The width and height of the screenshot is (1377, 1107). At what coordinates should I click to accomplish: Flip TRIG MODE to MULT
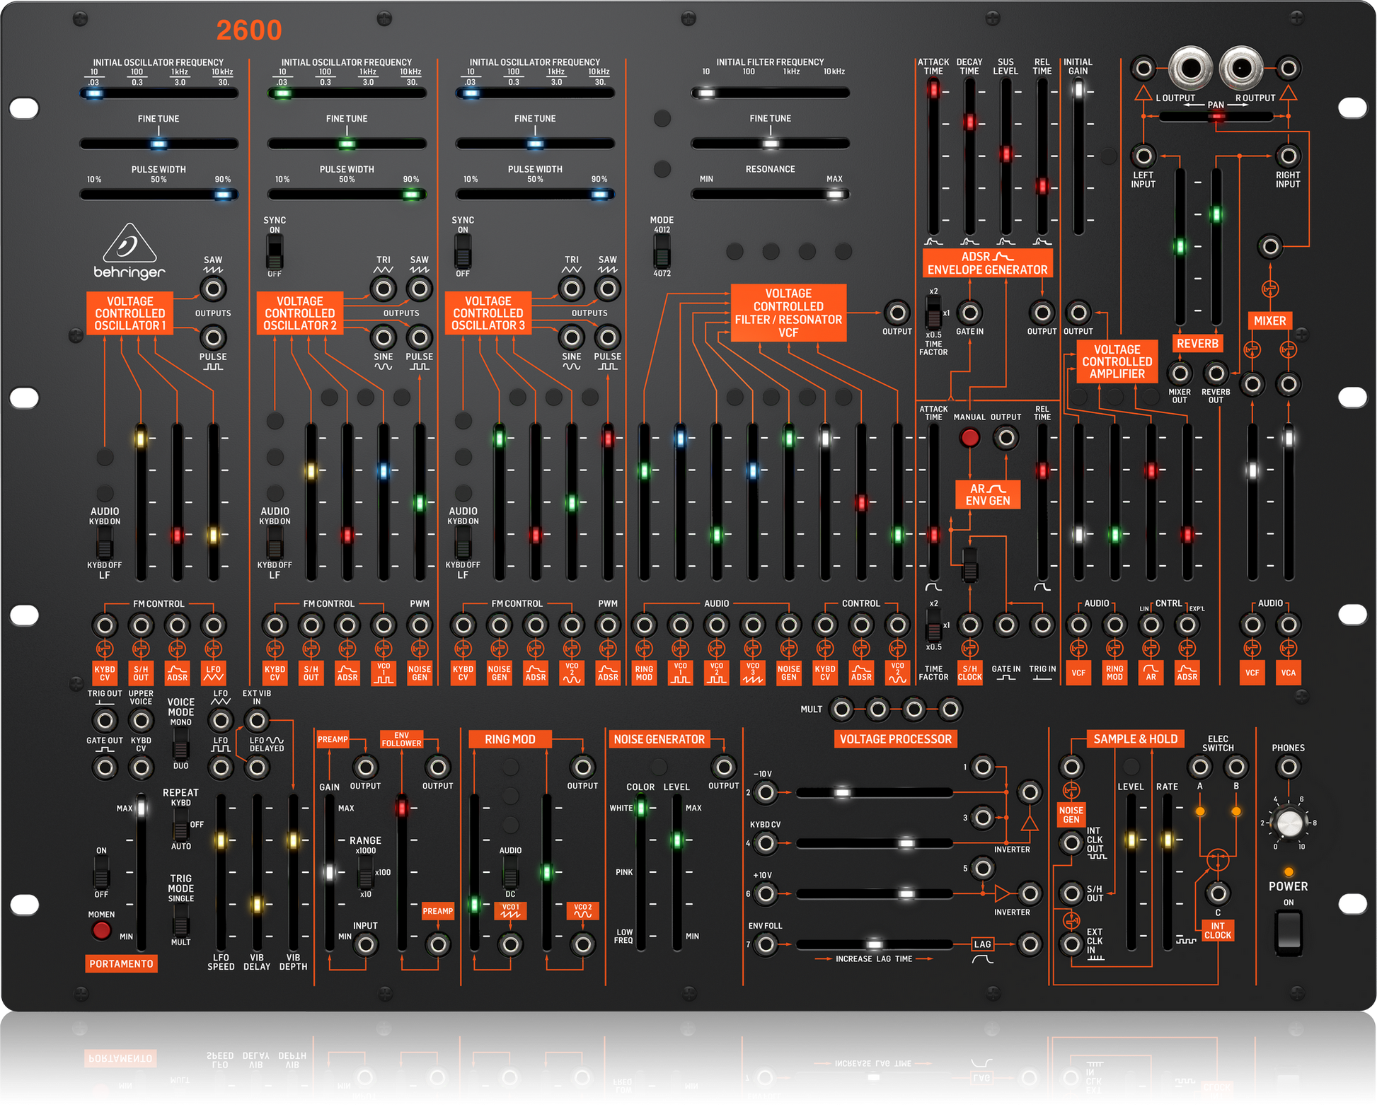pos(181,927)
